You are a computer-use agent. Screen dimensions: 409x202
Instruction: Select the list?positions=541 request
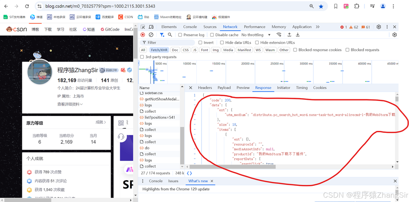[x=160, y=117]
